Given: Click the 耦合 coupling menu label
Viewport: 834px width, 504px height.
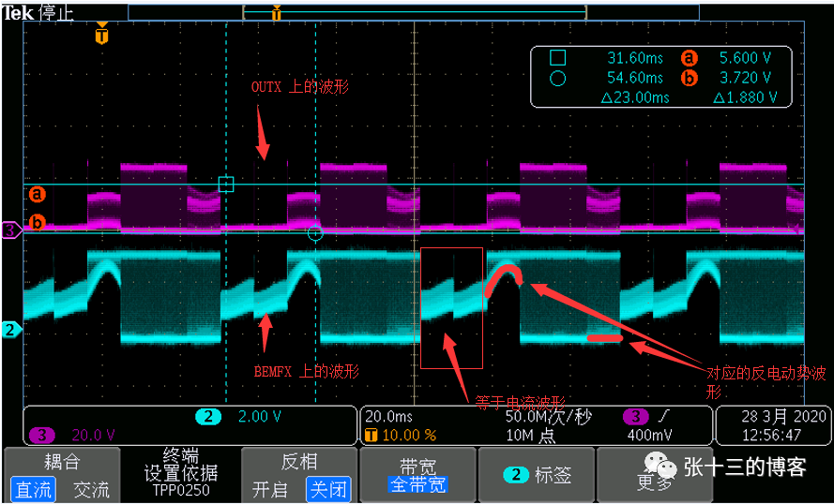Looking at the screenshot, I should point(62,462).
